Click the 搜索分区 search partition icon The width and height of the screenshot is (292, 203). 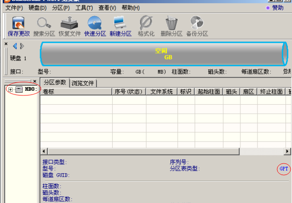point(44,26)
